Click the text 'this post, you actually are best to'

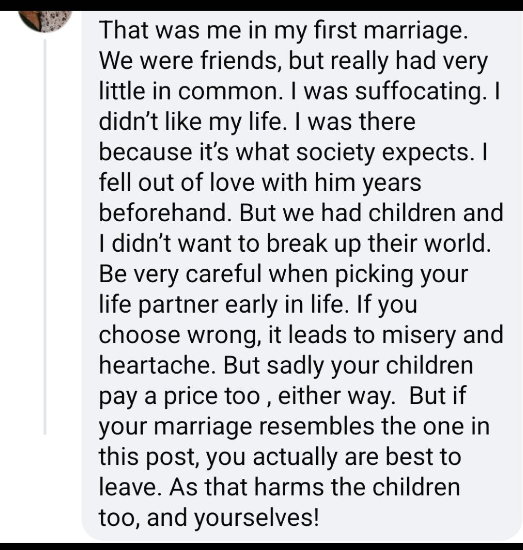tap(279, 457)
